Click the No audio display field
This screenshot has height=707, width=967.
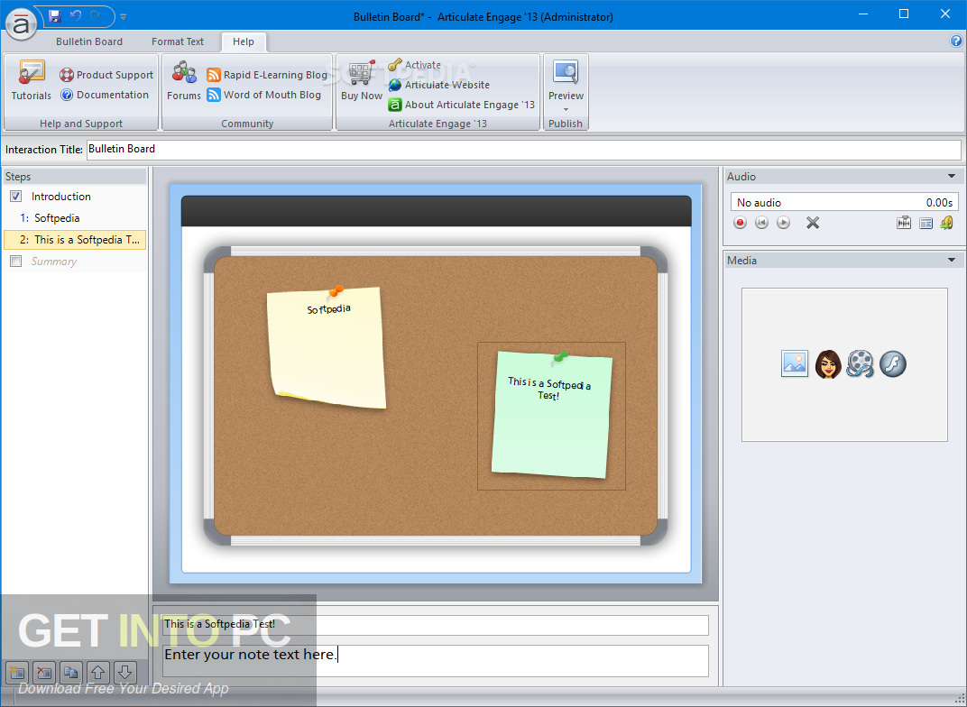[x=844, y=202]
